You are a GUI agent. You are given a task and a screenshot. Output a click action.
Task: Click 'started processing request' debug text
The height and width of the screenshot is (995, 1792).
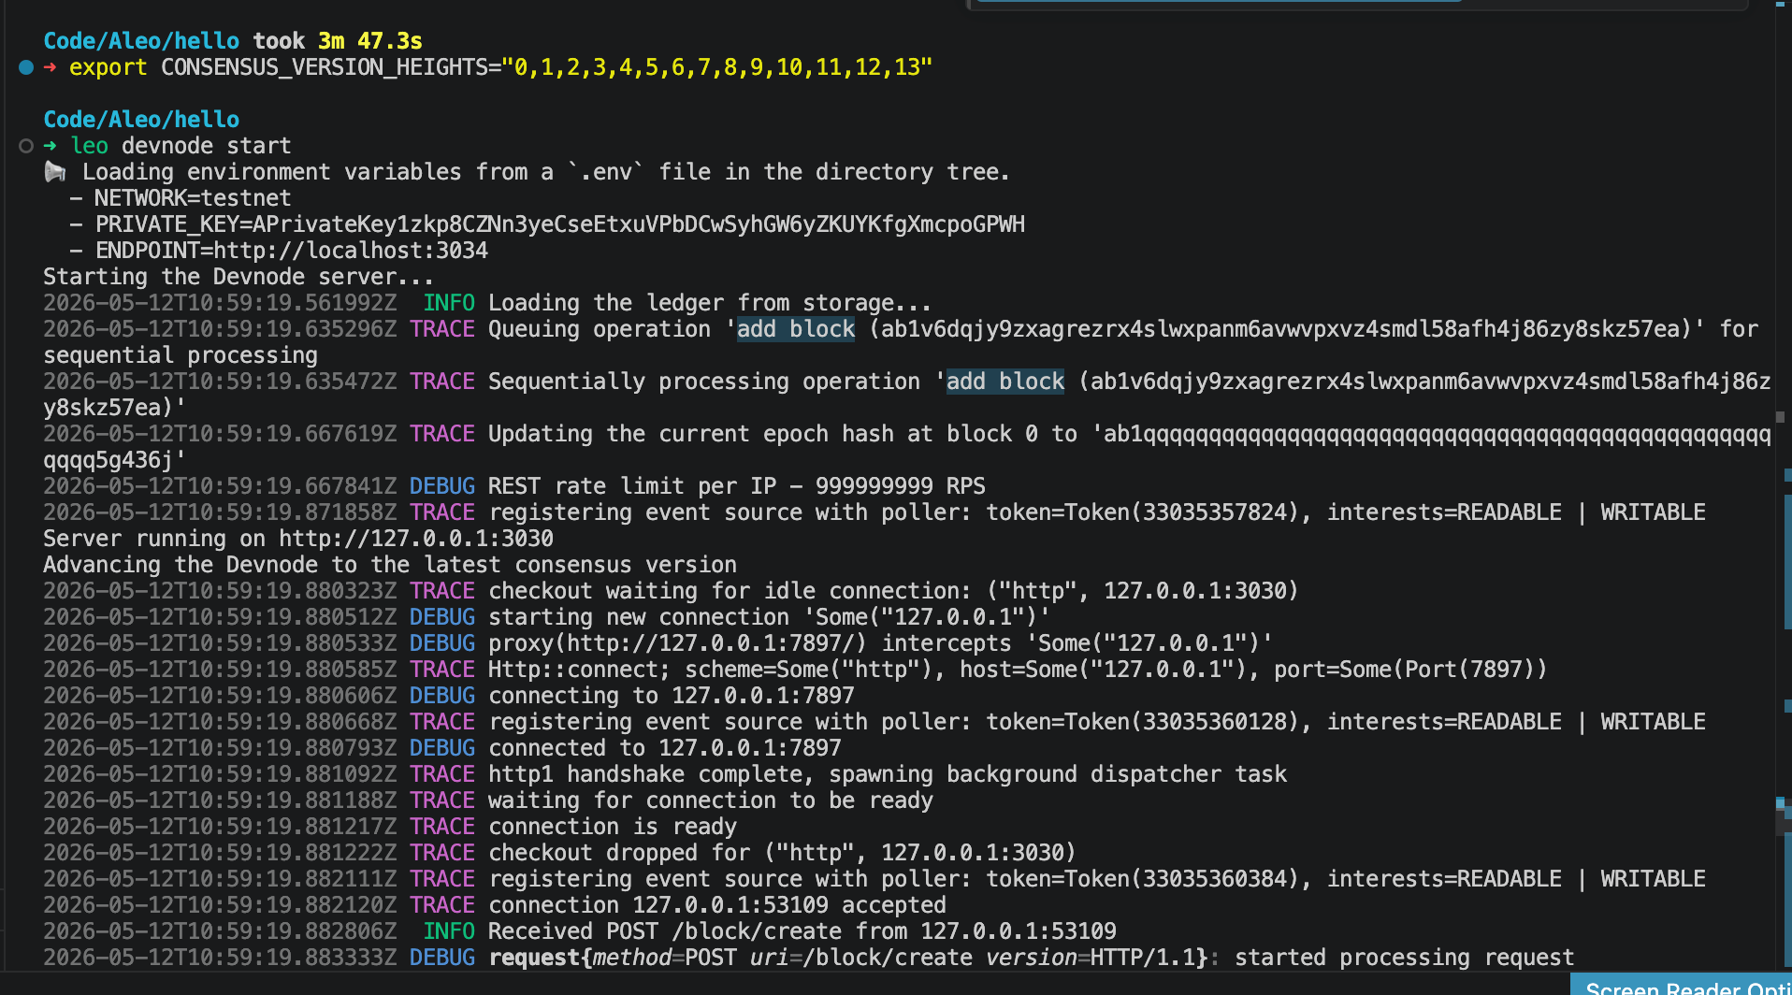[1405, 958]
